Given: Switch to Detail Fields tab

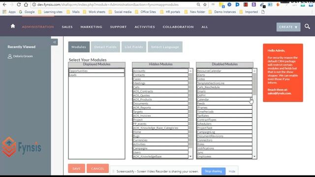Looking at the screenshot, I should 105,47.
